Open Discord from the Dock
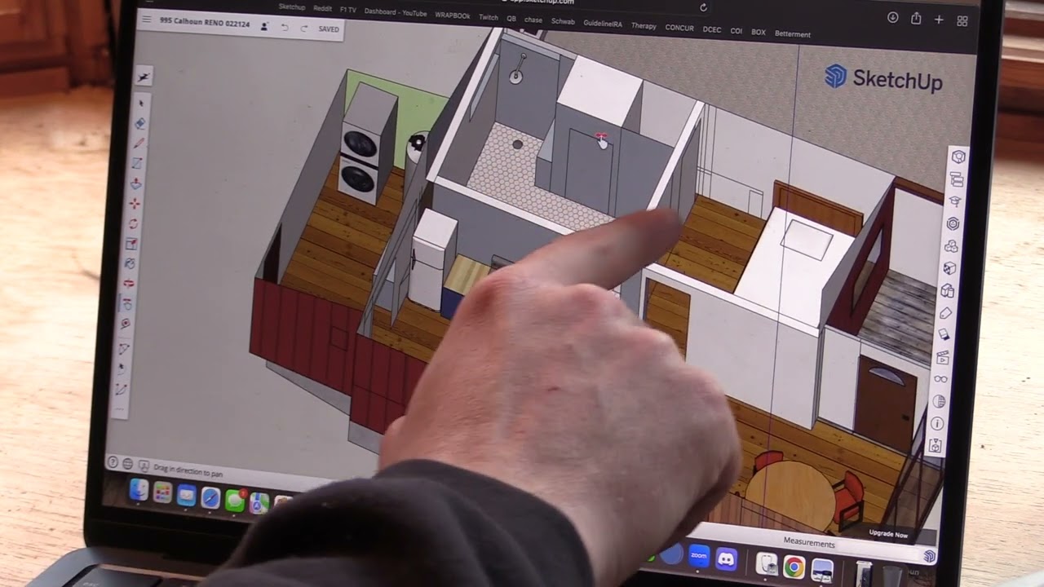 coord(726,559)
